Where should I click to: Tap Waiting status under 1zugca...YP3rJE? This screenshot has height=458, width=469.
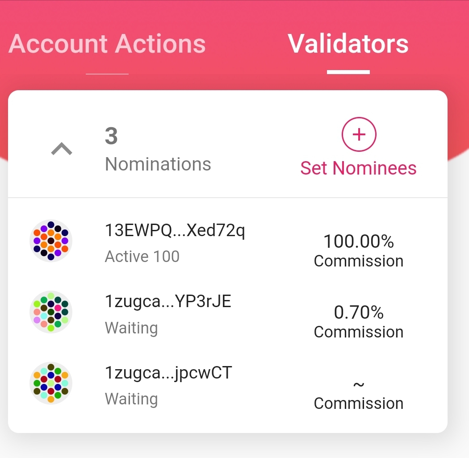(x=131, y=328)
